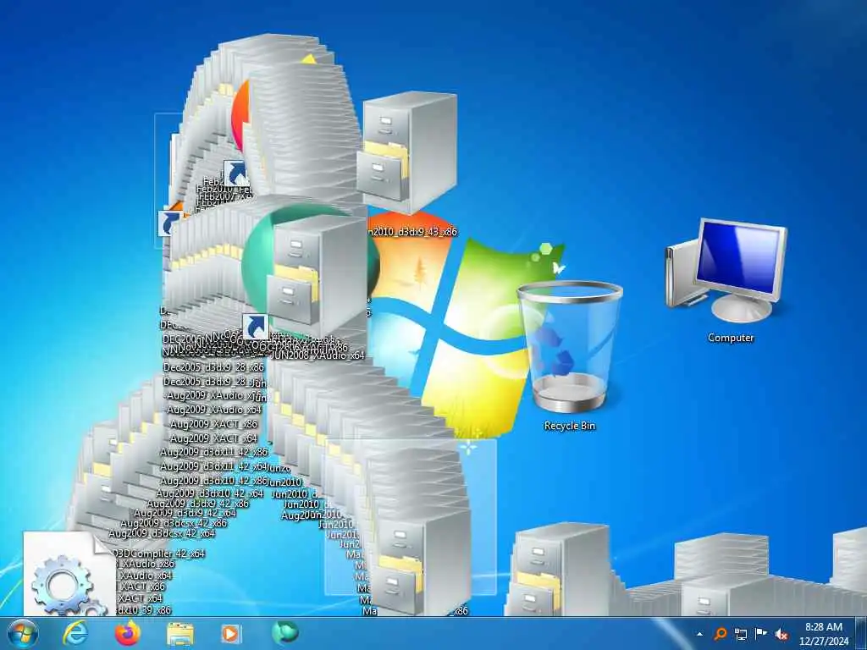Viewport: 867px width, 650px height.
Task: Select the gear settings file icon
Action: tap(69, 575)
